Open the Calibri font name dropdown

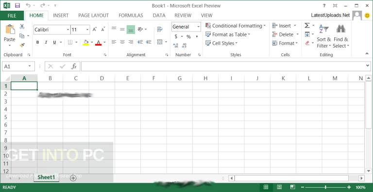click(x=68, y=30)
